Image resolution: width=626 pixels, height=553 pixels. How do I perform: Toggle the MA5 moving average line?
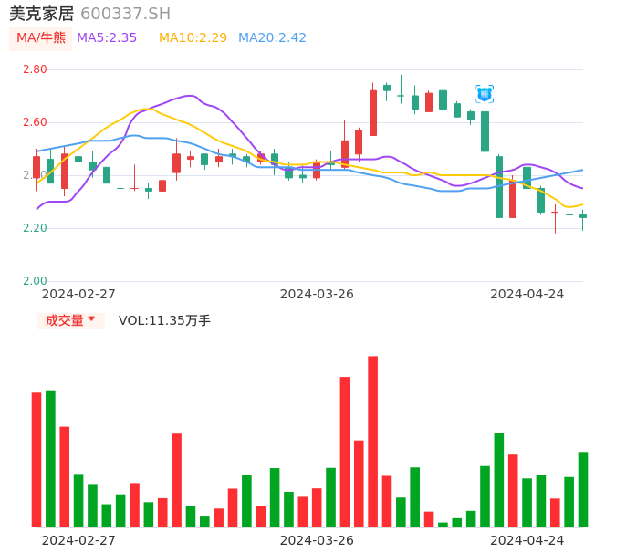[x=107, y=38]
